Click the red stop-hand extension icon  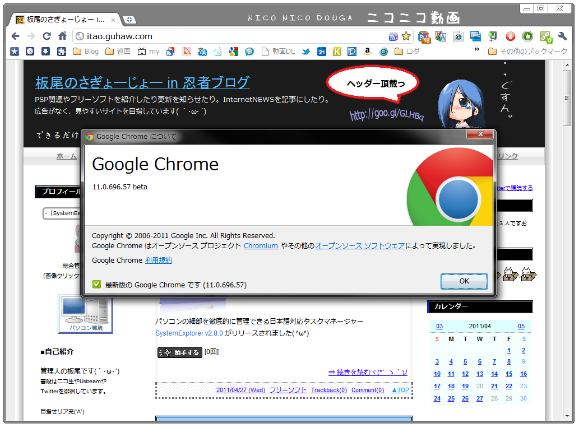point(510,36)
